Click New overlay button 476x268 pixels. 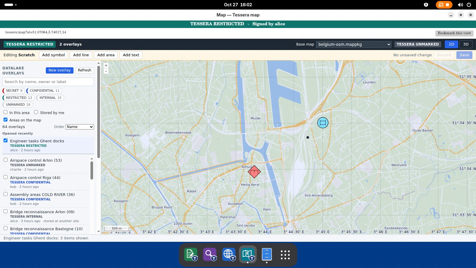(x=59, y=70)
